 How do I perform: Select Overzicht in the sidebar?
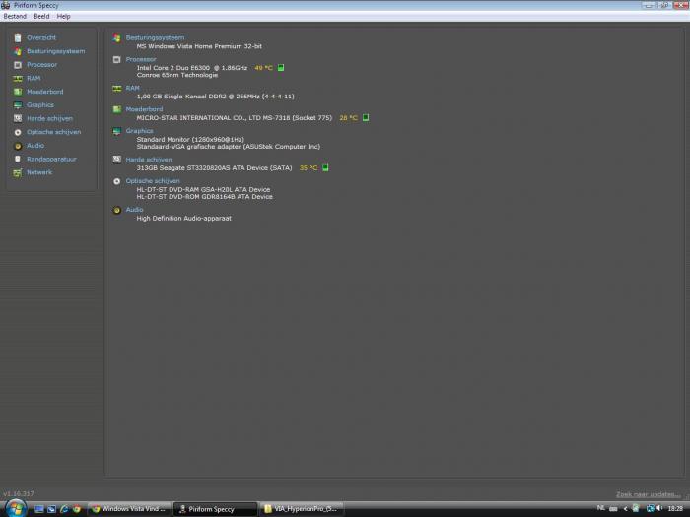click(x=41, y=37)
